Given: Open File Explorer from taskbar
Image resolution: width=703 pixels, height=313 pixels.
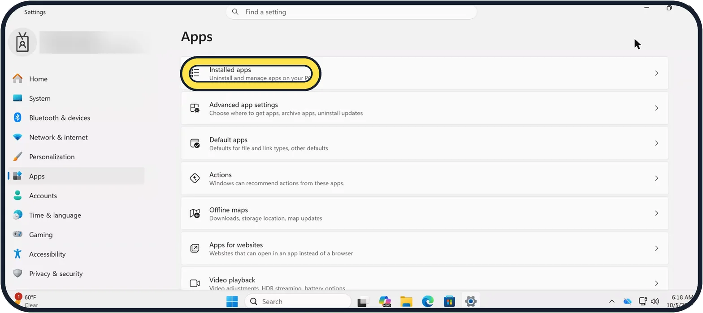Looking at the screenshot, I should click(x=406, y=301).
